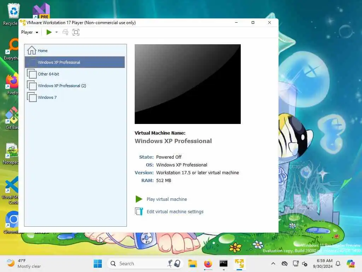Click 'Workstation 17.5 or later virtual machine' text
Image resolution: width=362 pixels, height=272 pixels.
pyautogui.click(x=197, y=172)
